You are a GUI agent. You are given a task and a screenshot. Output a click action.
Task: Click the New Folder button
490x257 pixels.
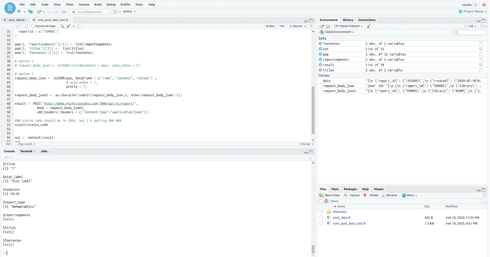pyautogui.click(x=330, y=195)
